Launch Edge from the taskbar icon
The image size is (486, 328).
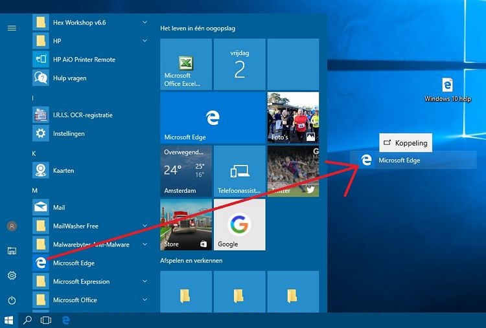[65, 320]
